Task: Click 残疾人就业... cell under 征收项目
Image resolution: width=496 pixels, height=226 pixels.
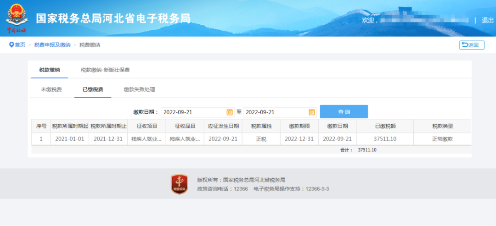Action: [x=147, y=139]
